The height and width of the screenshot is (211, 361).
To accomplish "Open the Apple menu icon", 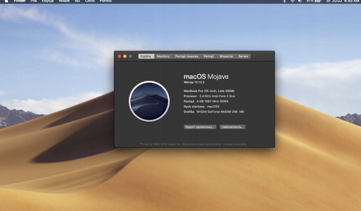I will pyautogui.click(x=6, y=1).
